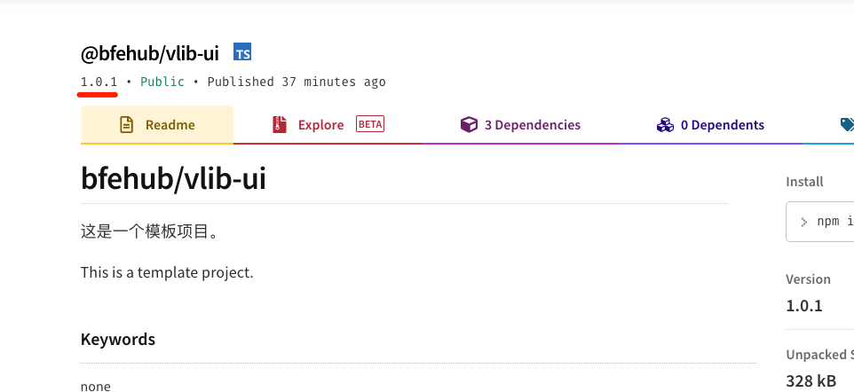Click the red-underlined 1.0.1 version text

(99, 82)
